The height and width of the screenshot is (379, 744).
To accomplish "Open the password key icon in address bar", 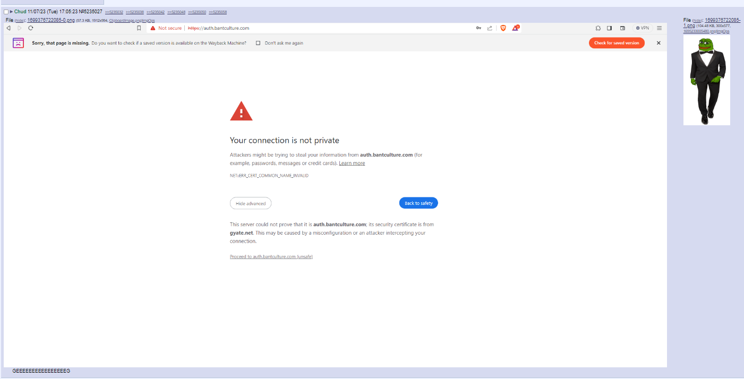I will click(x=478, y=28).
